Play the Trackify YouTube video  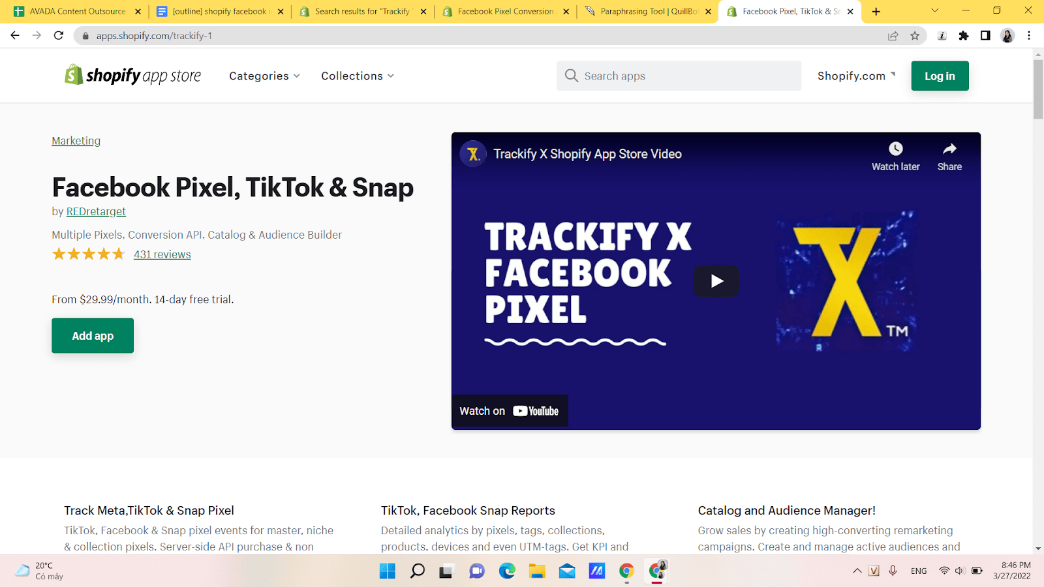(716, 281)
